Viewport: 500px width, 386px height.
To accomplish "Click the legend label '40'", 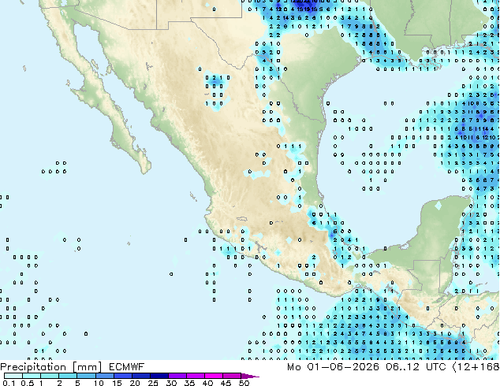I will click(207, 383).
